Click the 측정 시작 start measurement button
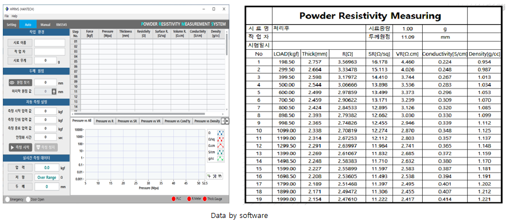508x223 pixels. tap(20, 147)
